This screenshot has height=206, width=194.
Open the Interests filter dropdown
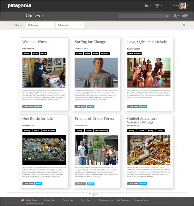coord(70,25)
